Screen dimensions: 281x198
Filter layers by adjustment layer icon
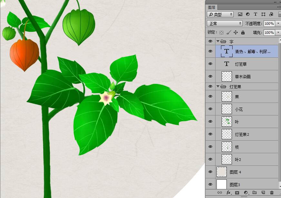click(248, 14)
